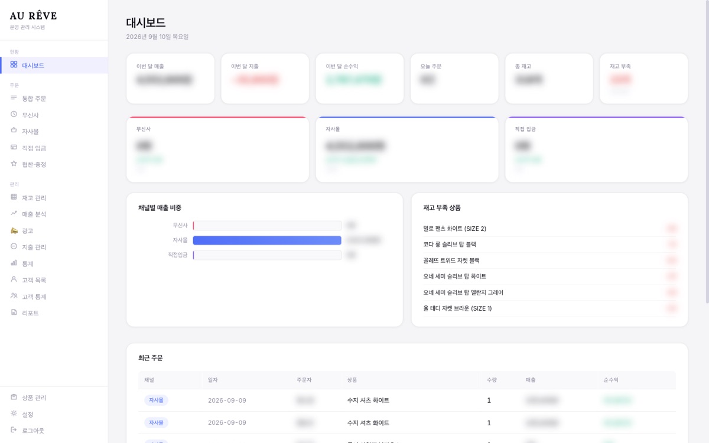
Task: Click the 자사몰 shopping bag icon
Action: [x=14, y=131]
